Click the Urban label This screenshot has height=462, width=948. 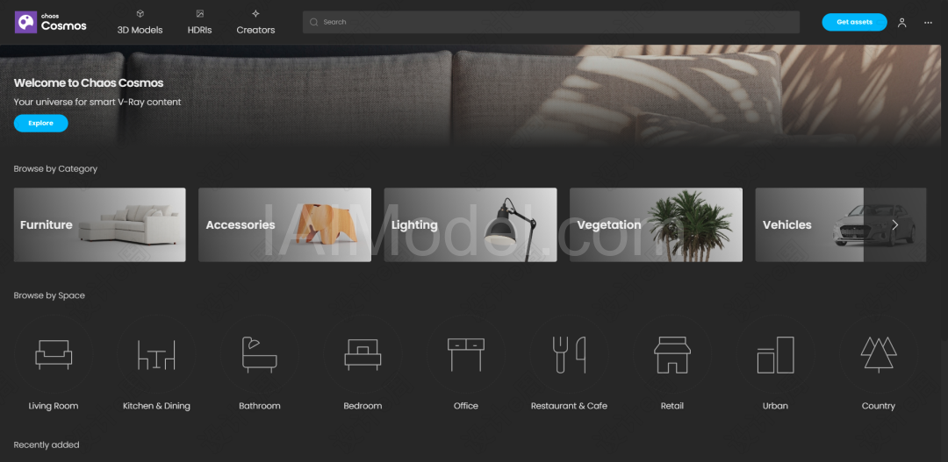point(775,406)
